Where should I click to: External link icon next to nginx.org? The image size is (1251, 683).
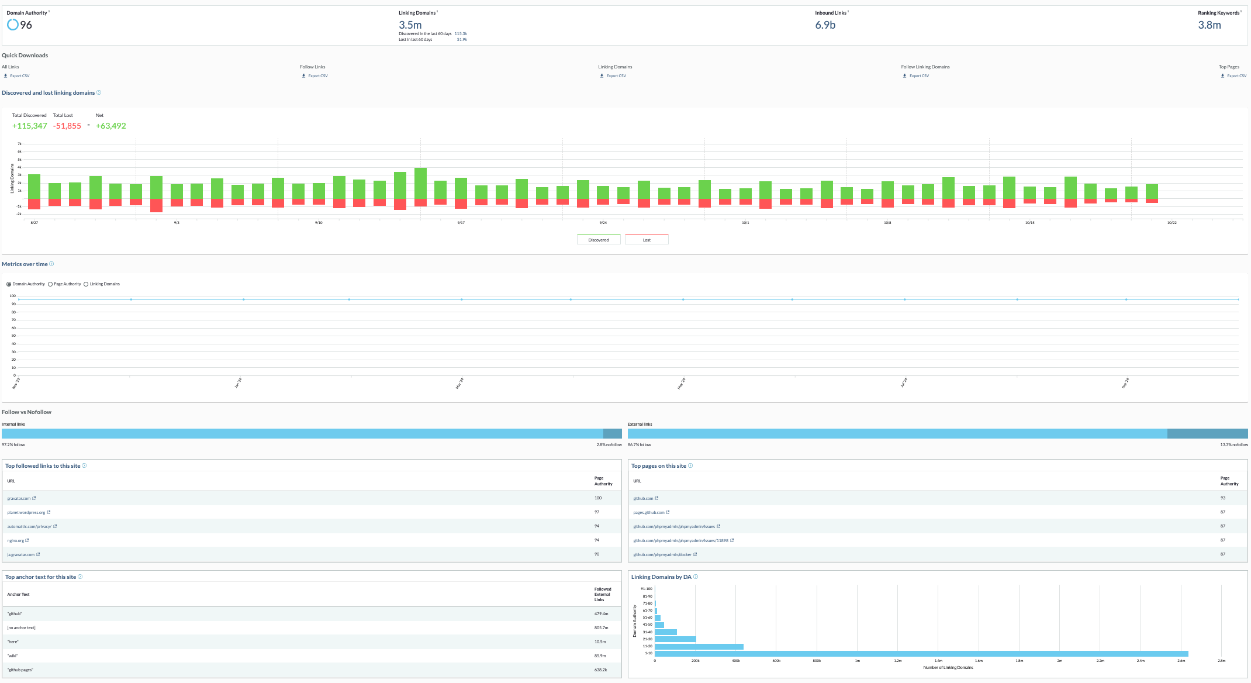pyautogui.click(x=27, y=540)
